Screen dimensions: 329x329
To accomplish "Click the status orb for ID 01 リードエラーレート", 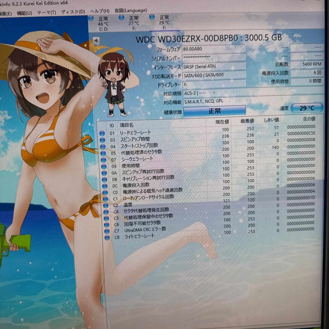I will click(x=102, y=134).
